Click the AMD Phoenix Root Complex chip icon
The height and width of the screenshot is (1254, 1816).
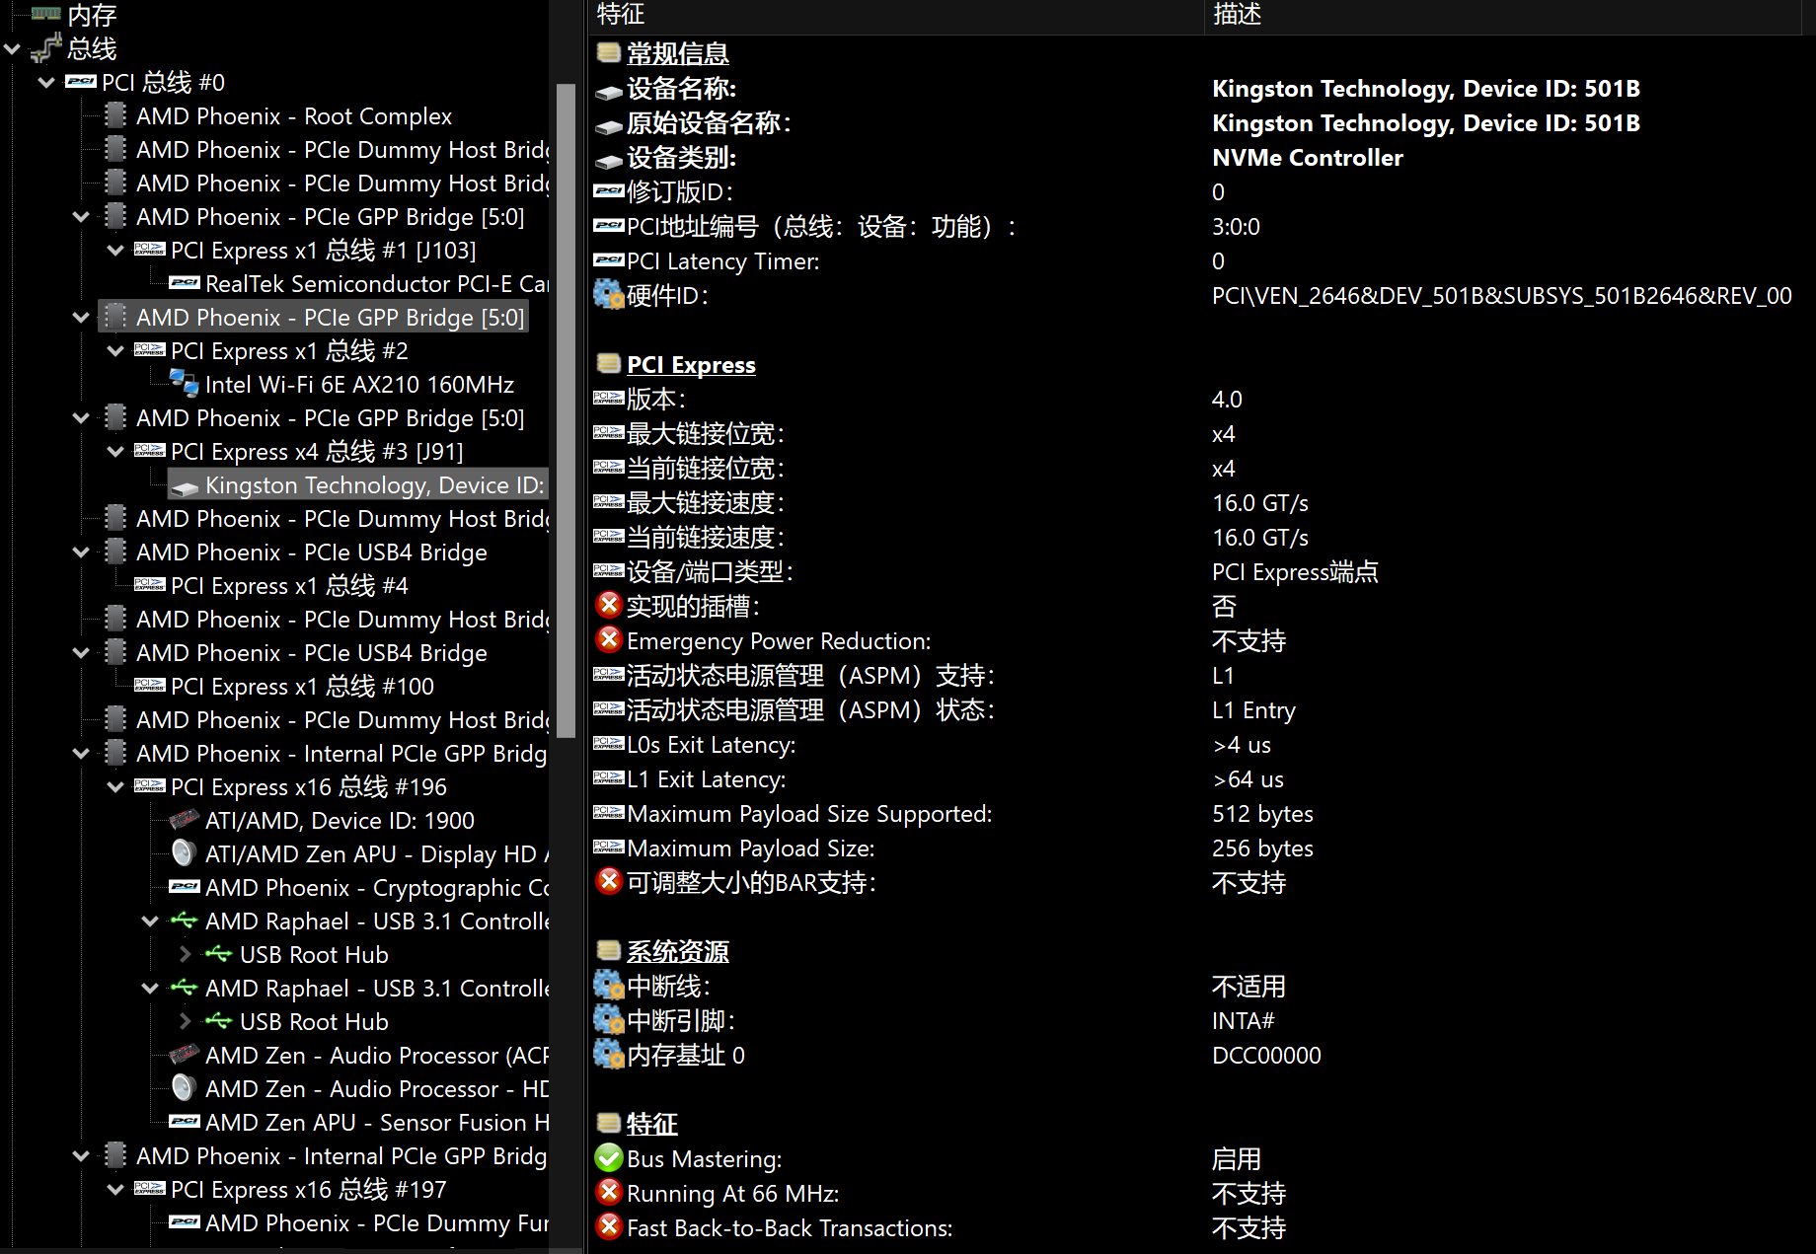coord(115,115)
